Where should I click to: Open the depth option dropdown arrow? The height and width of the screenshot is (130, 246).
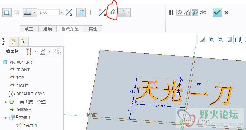click(35, 12)
